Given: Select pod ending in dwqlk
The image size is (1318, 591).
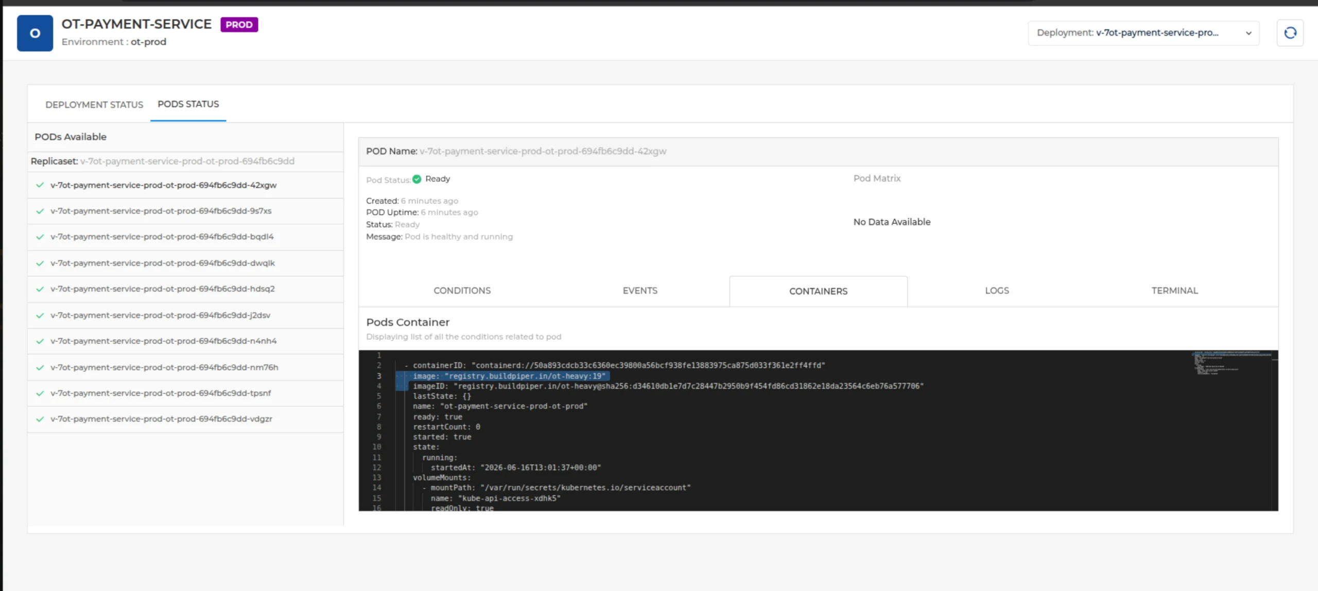Looking at the screenshot, I should click(185, 263).
